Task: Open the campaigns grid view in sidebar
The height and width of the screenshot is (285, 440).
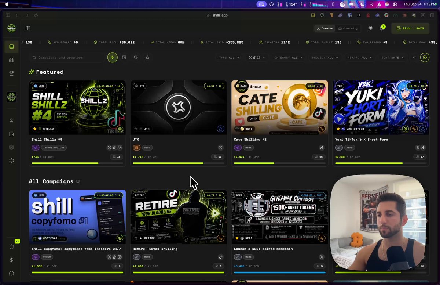Action: coord(11,47)
